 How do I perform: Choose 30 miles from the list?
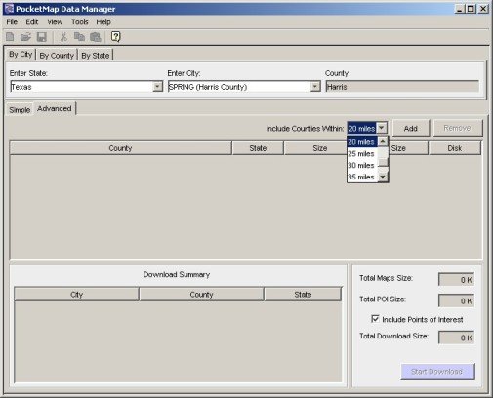[x=362, y=165]
